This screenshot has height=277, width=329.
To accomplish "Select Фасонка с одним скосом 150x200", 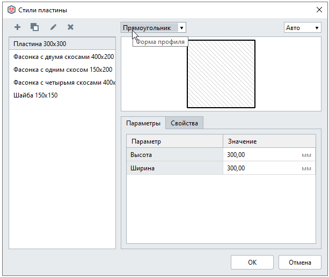I will (62, 70).
